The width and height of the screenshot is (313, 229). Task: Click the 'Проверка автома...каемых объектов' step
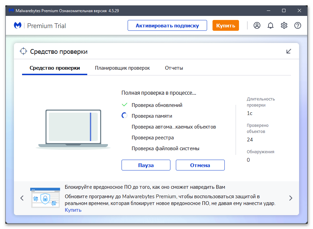click(x=174, y=127)
